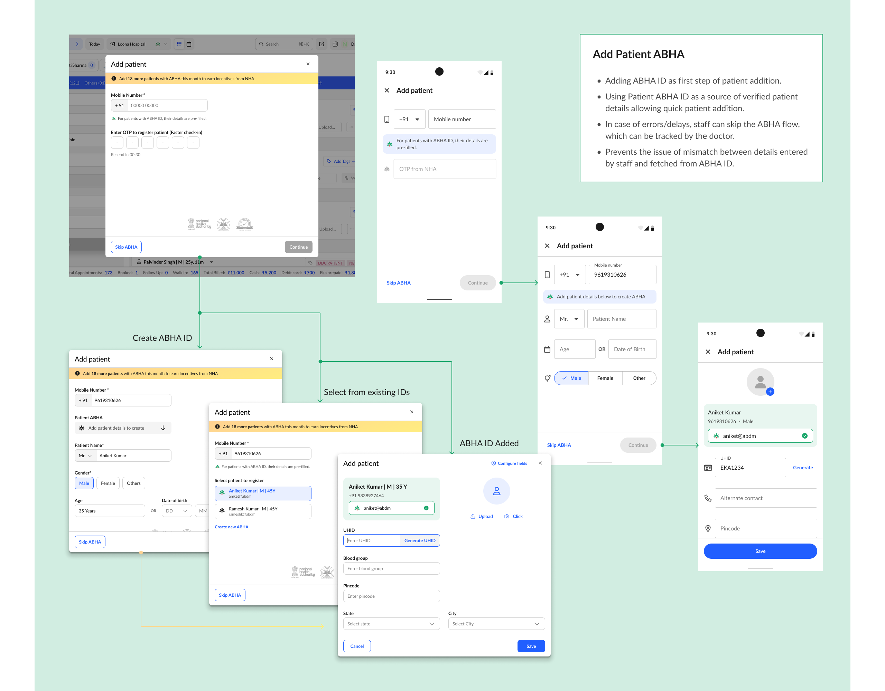This screenshot has width=885, height=691.
Task: Expand the Select City dropdown
Action: pos(496,624)
